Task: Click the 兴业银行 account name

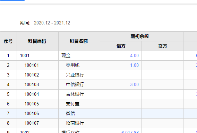Action: click(75, 75)
